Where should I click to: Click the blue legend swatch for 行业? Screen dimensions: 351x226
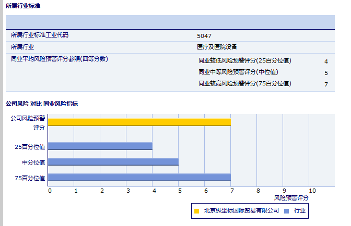(x=286, y=211)
